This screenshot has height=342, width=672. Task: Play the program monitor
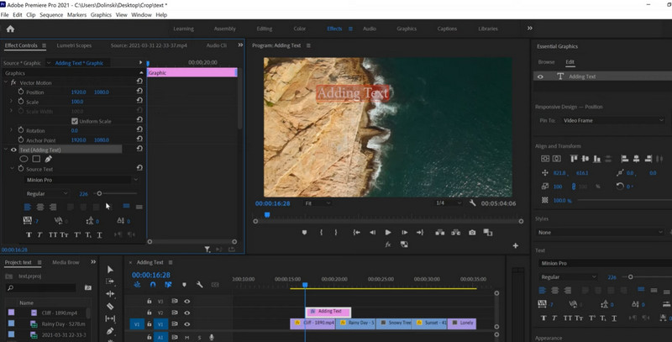click(388, 232)
